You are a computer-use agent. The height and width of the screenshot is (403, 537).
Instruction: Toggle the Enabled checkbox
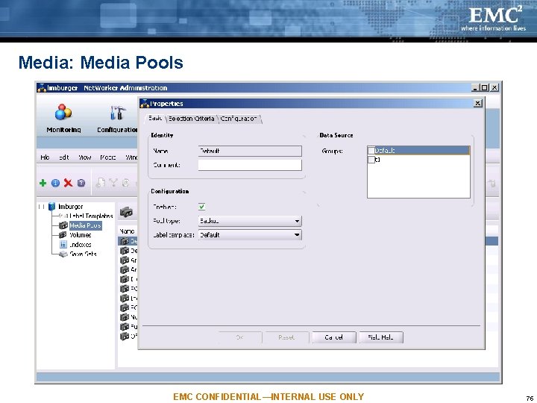201,207
